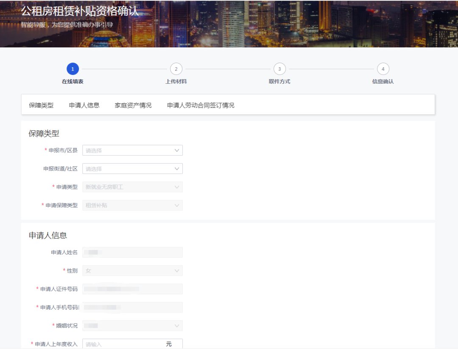
Task: Jump to 申请人劳动合同签订情况 tab
Action: [x=200, y=105]
